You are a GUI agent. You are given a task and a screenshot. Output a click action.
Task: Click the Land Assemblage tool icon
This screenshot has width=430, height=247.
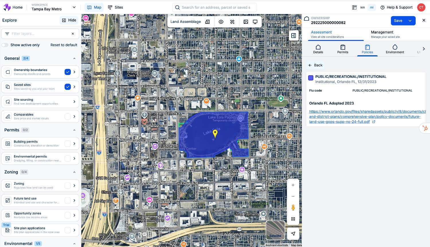coord(208,22)
